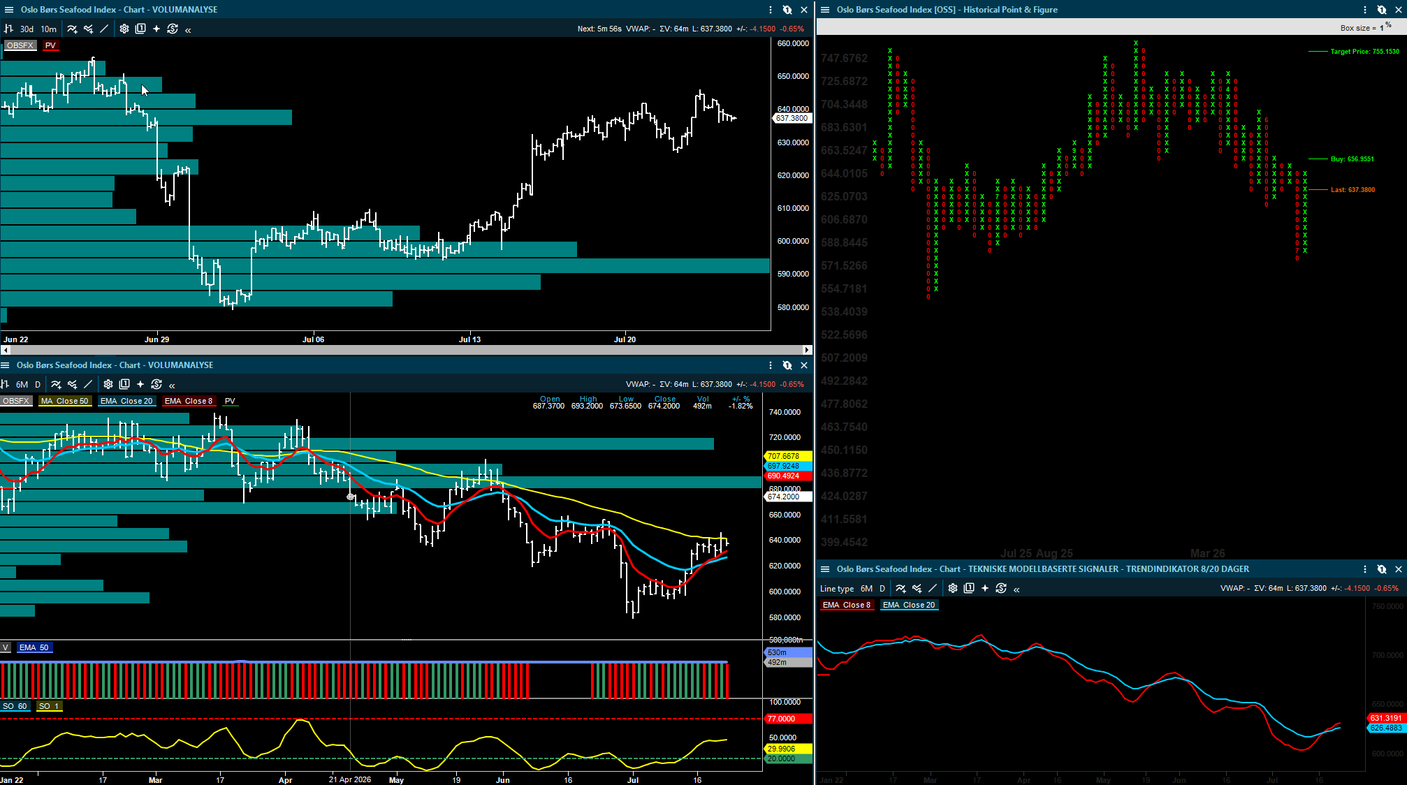Collapse the bottom-left chart toolbar

(x=172, y=385)
